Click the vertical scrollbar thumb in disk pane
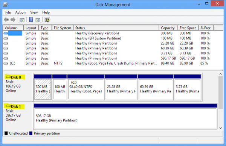 (220, 92)
